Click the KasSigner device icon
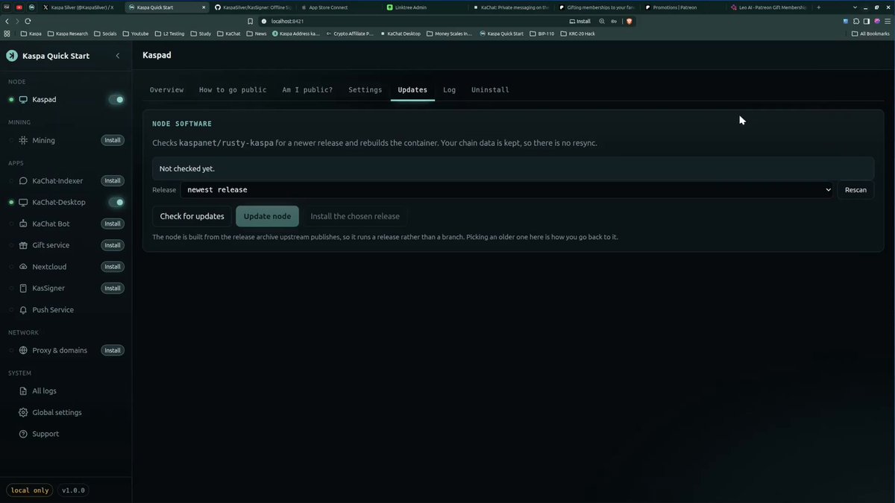This screenshot has height=503, width=895. tap(23, 288)
